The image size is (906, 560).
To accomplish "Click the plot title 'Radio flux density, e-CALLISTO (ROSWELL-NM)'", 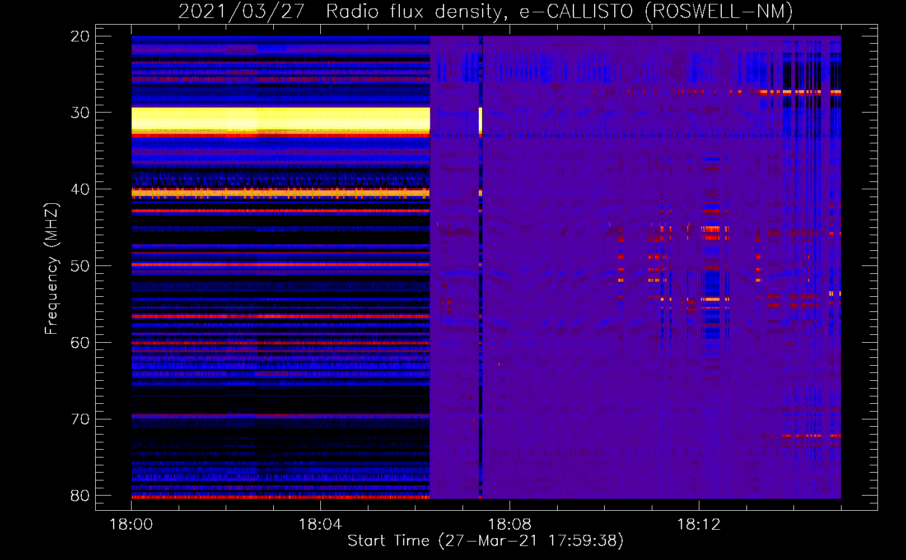I will (559, 11).
